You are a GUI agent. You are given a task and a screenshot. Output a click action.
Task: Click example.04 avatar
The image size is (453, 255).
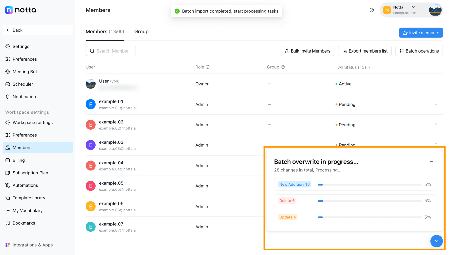point(91,165)
